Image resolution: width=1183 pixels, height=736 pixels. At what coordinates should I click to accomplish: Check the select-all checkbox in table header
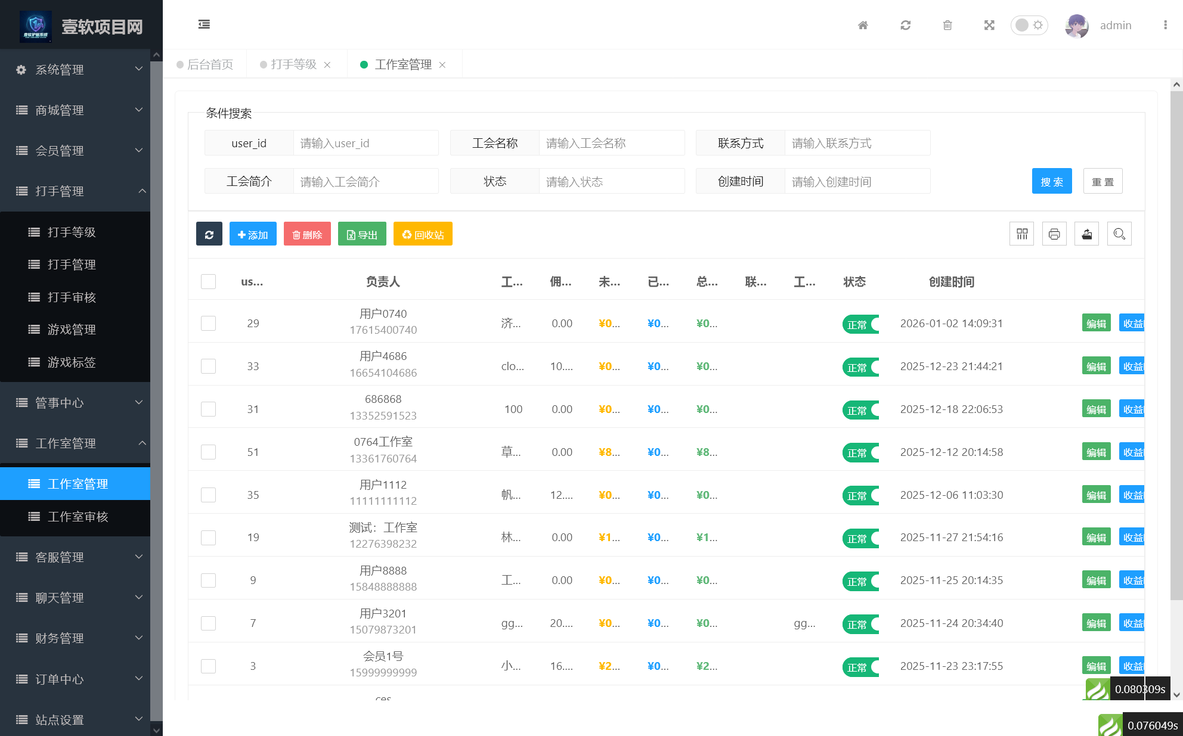click(x=208, y=281)
